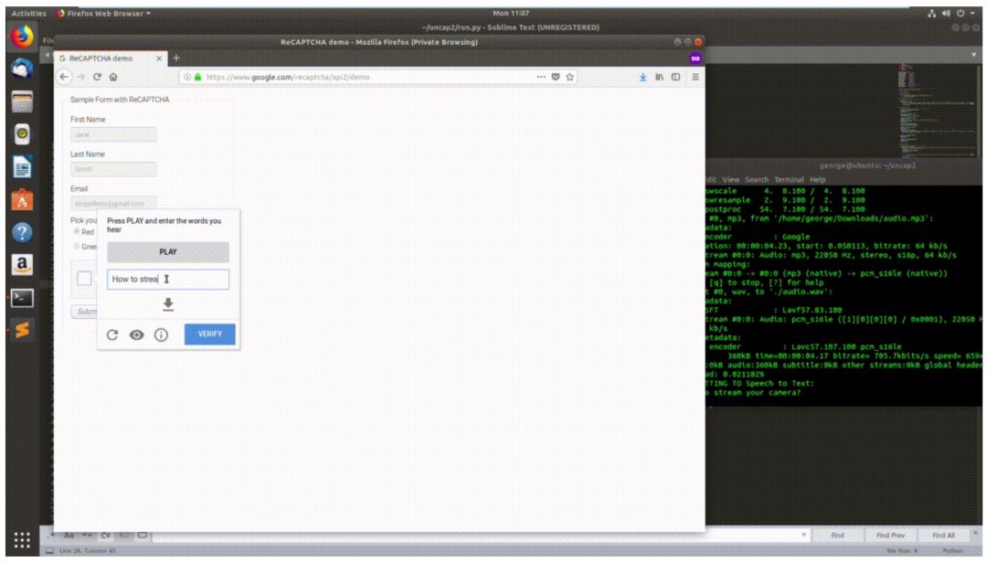987x563 pixels.
Task: Get a new reCAPTCHA challenge
Action: tap(112, 335)
